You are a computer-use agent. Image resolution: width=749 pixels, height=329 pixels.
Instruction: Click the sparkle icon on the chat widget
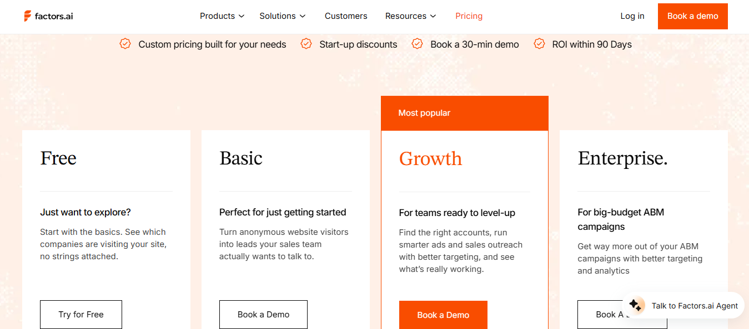pyautogui.click(x=635, y=305)
